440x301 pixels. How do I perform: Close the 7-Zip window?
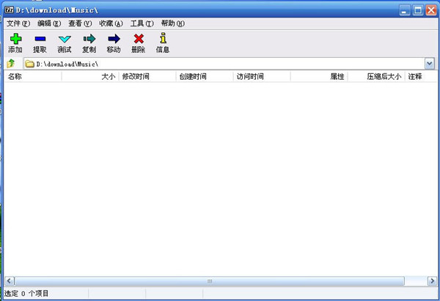click(x=431, y=10)
